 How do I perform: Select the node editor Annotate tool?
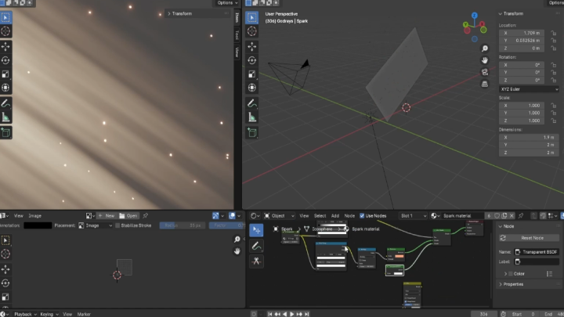click(256, 246)
